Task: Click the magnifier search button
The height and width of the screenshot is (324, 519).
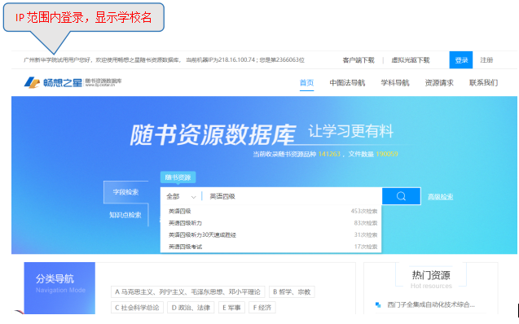Action: (401, 196)
